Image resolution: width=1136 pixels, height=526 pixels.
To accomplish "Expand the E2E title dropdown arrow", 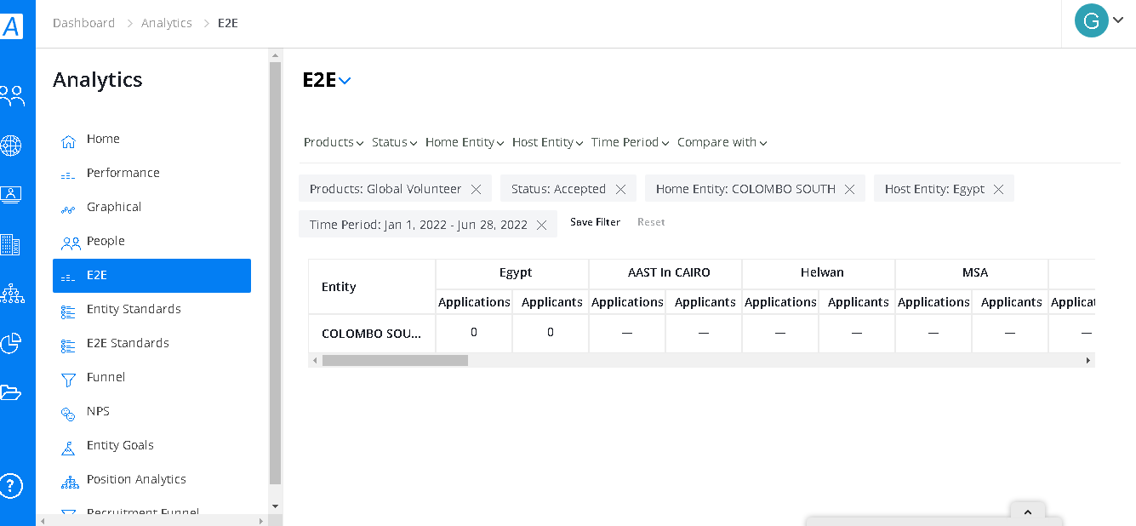I will (345, 81).
